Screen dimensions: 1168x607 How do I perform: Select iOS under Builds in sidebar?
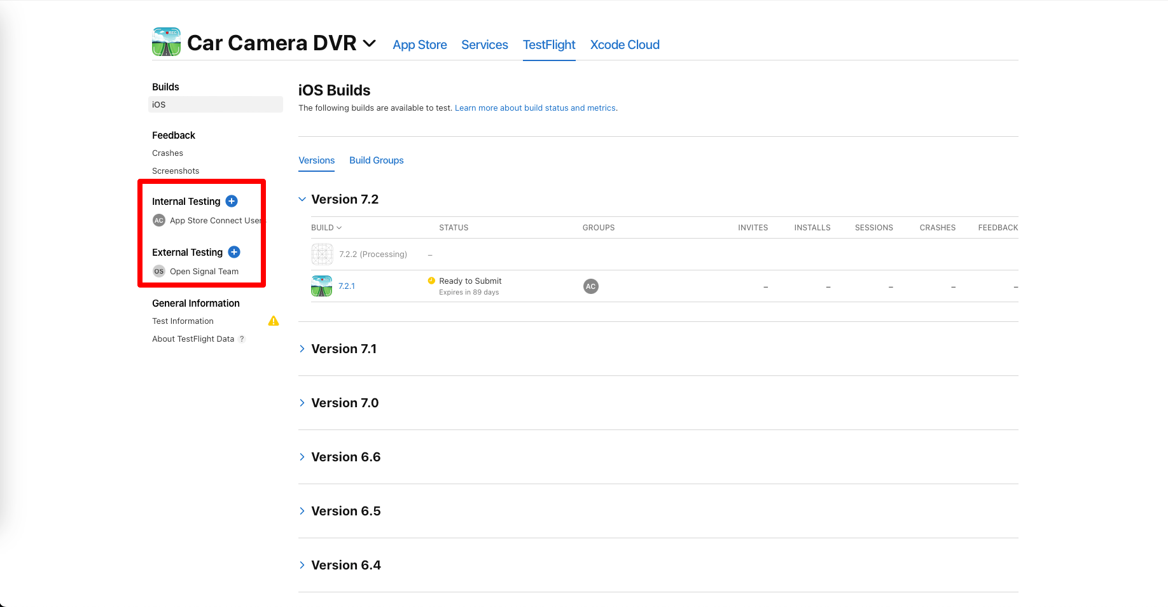[x=216, y=104]
